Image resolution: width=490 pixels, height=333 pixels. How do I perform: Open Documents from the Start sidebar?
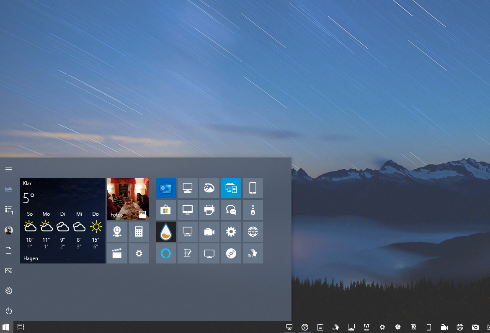[9, 250]
